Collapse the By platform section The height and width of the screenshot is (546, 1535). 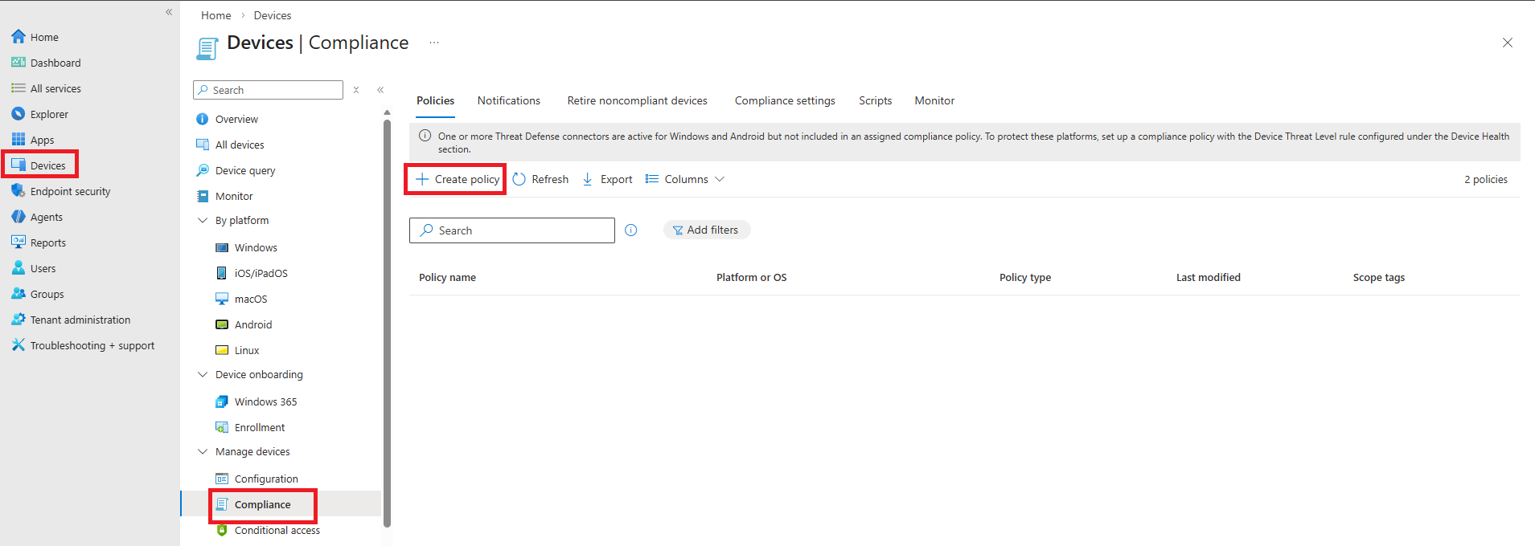pyautogui.click(x=203, y=220)
